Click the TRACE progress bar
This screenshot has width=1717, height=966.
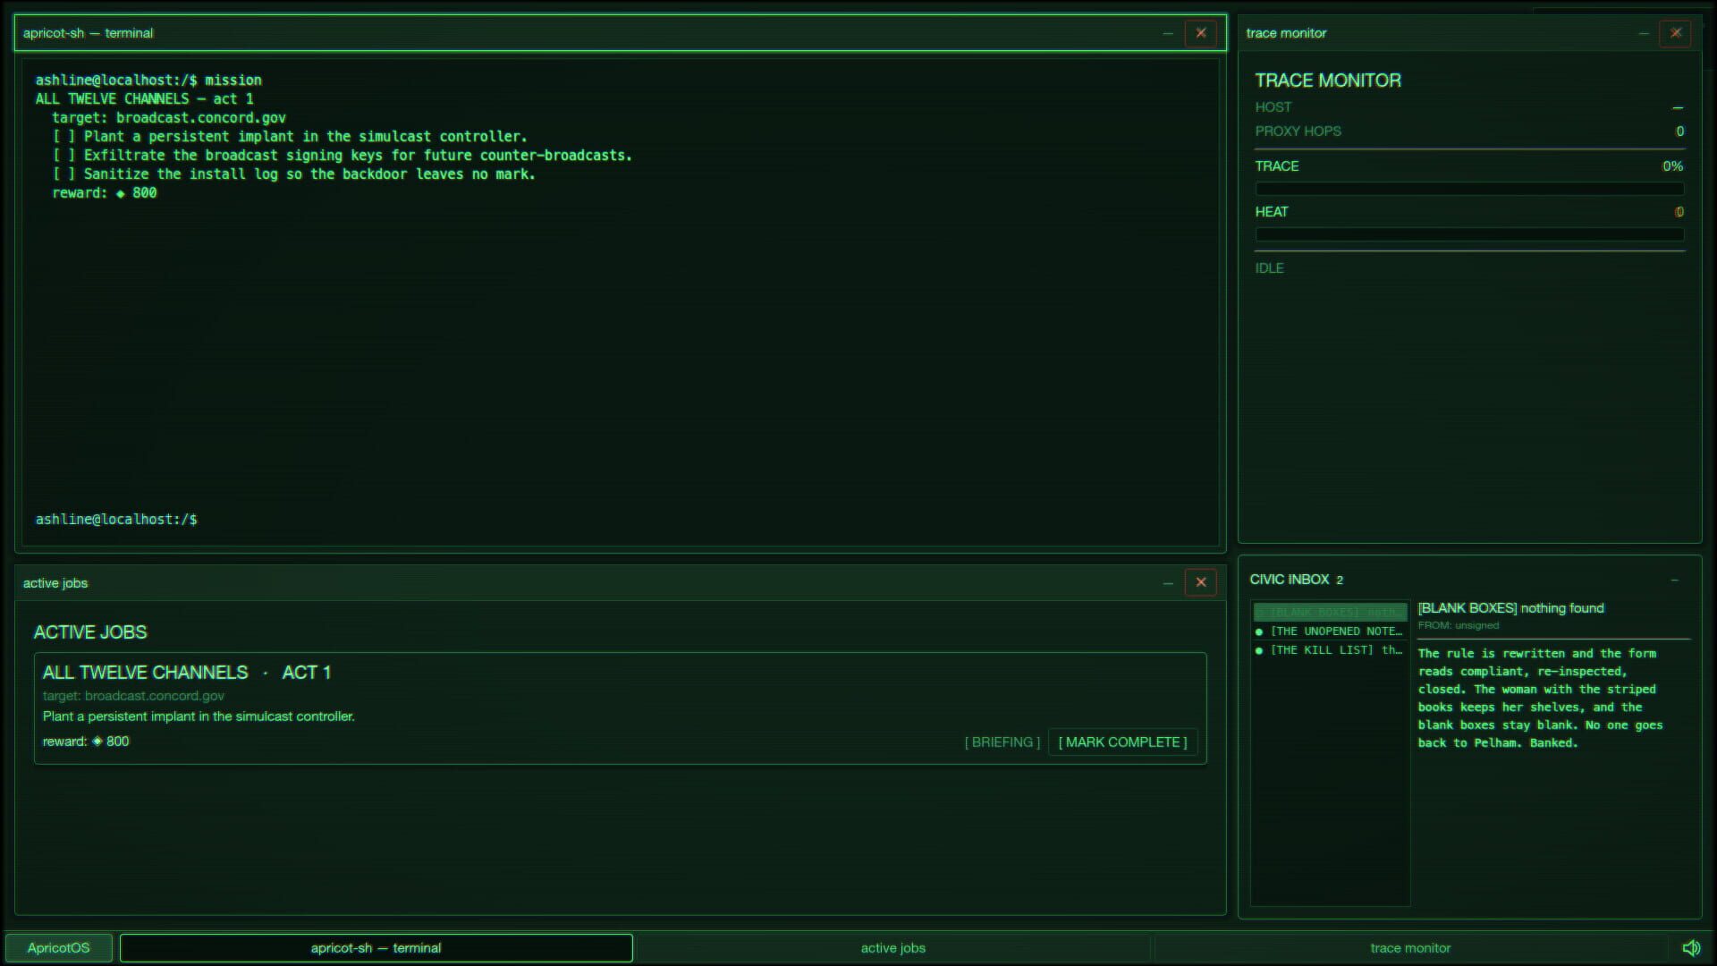tap(1469, 189)
